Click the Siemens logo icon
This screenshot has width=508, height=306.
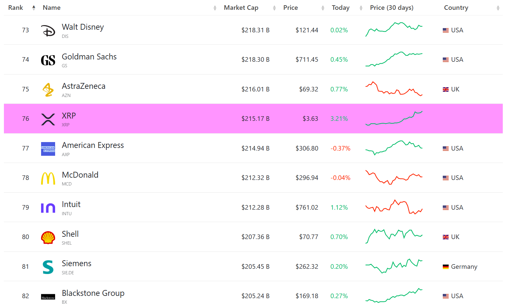(48, 267)
